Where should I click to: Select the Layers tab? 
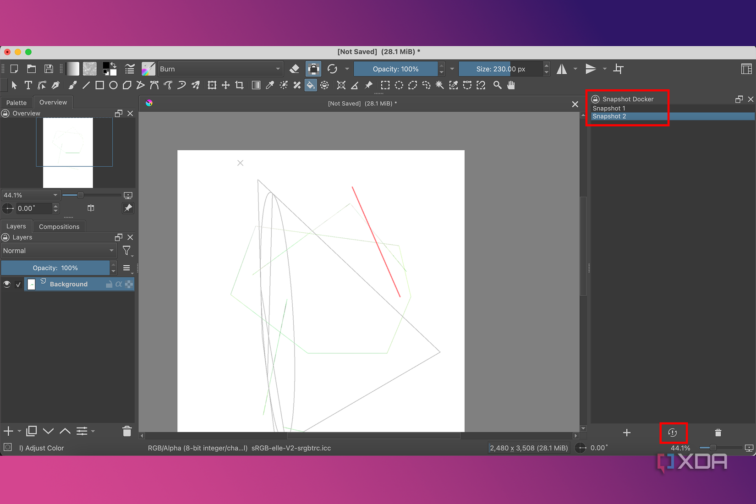[x=16, y=226]
